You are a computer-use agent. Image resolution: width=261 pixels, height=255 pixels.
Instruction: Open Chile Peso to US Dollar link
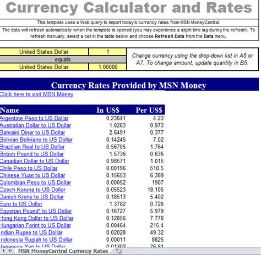tap(29, 168)
